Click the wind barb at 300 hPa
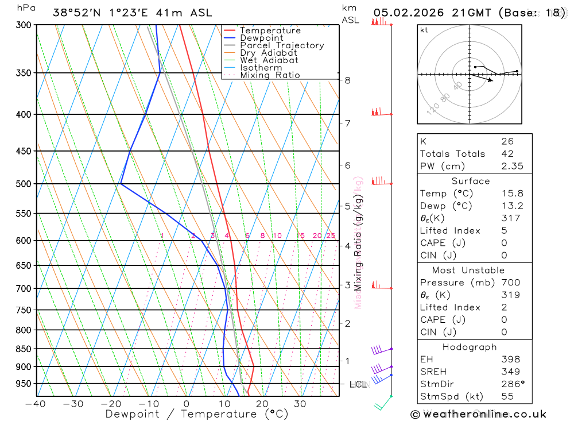574x421 pixels. 382,22
